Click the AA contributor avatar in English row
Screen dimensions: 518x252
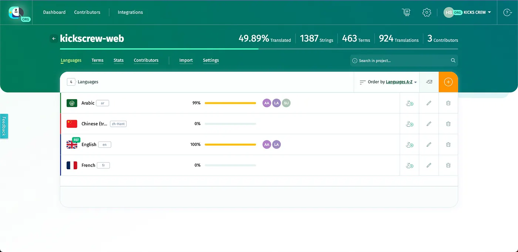[x=267, y=144]
